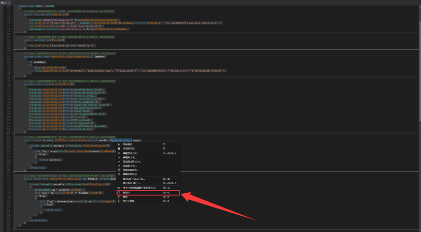The height and width of the screenshot is (232, 421).
Task: Click the Add Class (C#) icon
Action: (x=119, y=165)
